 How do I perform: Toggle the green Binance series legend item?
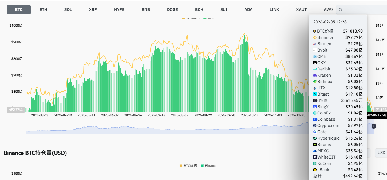tap(209, 166)
